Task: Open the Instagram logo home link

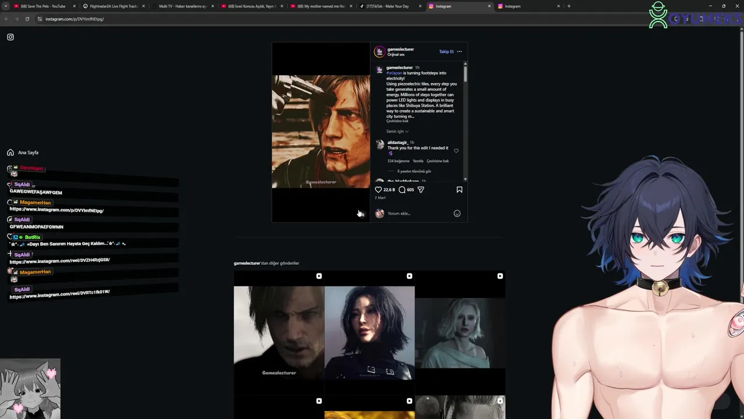Action: pos(10,37)
